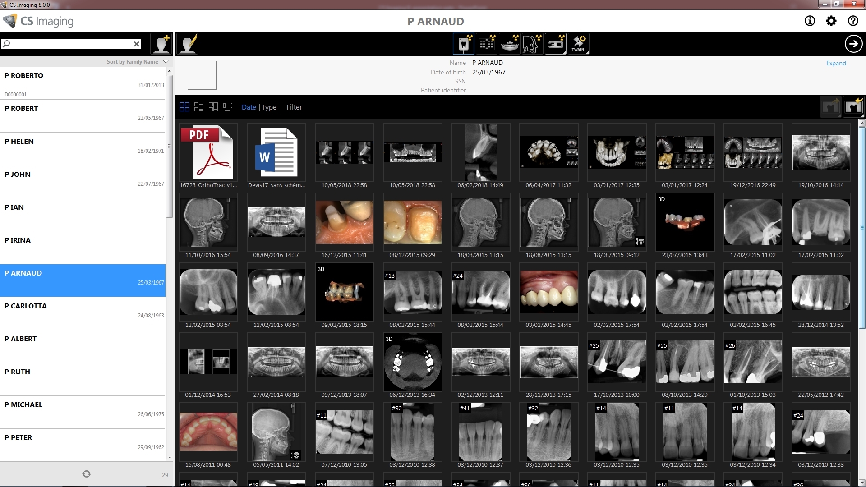866x487 pixels.
Task: Select patient P CARLOTTA
Action: click(x=83, y=313)
